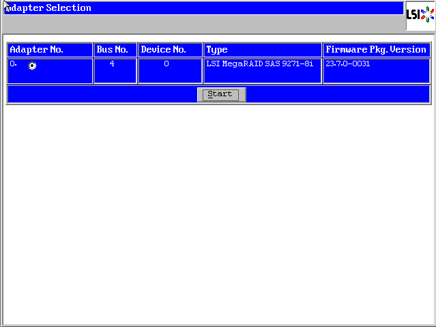
Task: Select the adapter 0 radio button
Action: coord(32,66)
